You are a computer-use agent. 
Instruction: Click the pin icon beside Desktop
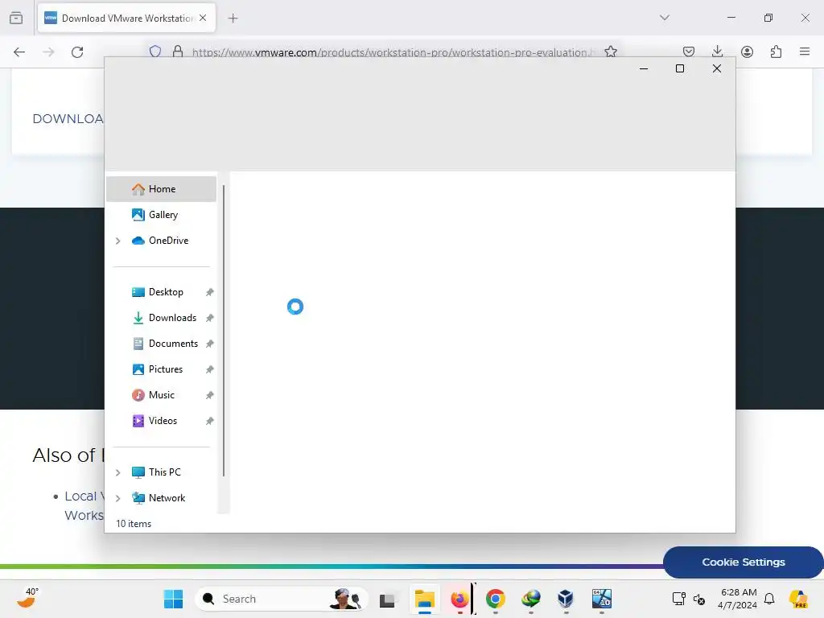210,292
